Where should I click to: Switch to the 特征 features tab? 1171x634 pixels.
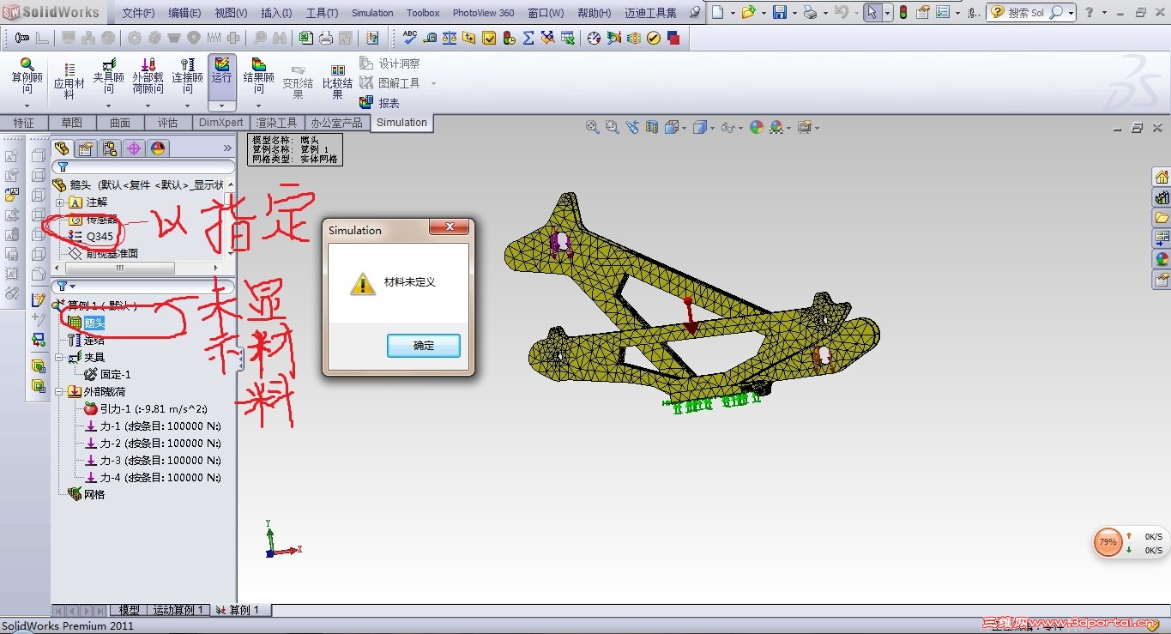tap(24, 123)
